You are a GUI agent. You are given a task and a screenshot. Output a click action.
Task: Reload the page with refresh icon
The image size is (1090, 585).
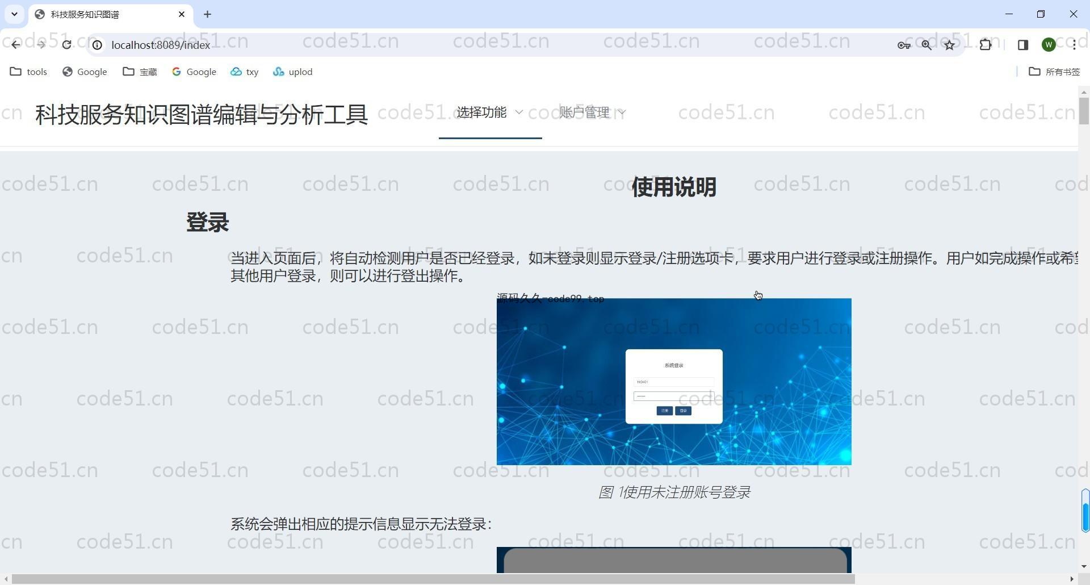click(x=66, y=45)
